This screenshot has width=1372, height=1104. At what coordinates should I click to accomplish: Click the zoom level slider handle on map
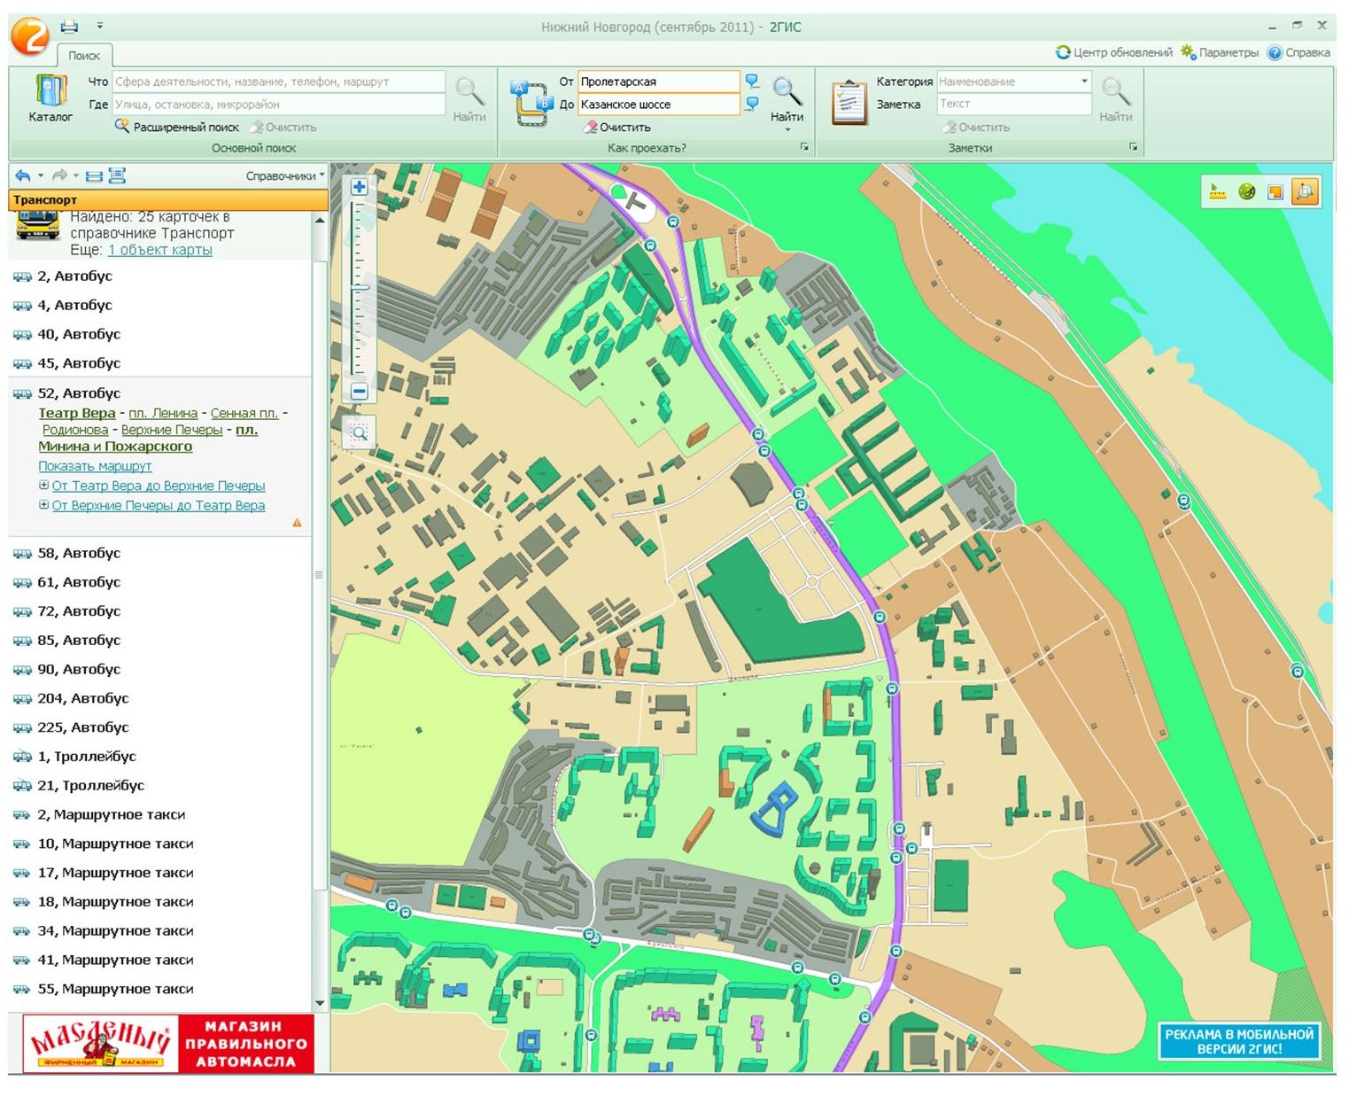(360, 288)
